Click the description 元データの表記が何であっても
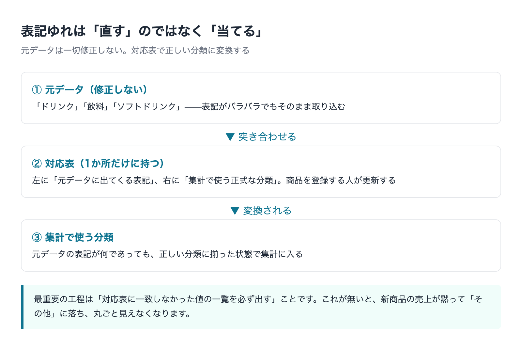Screen dimensions: 522x350 [167, 254]
